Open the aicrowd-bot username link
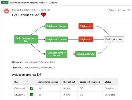Screen dimensions: 132x100 (x=18, y=10)
